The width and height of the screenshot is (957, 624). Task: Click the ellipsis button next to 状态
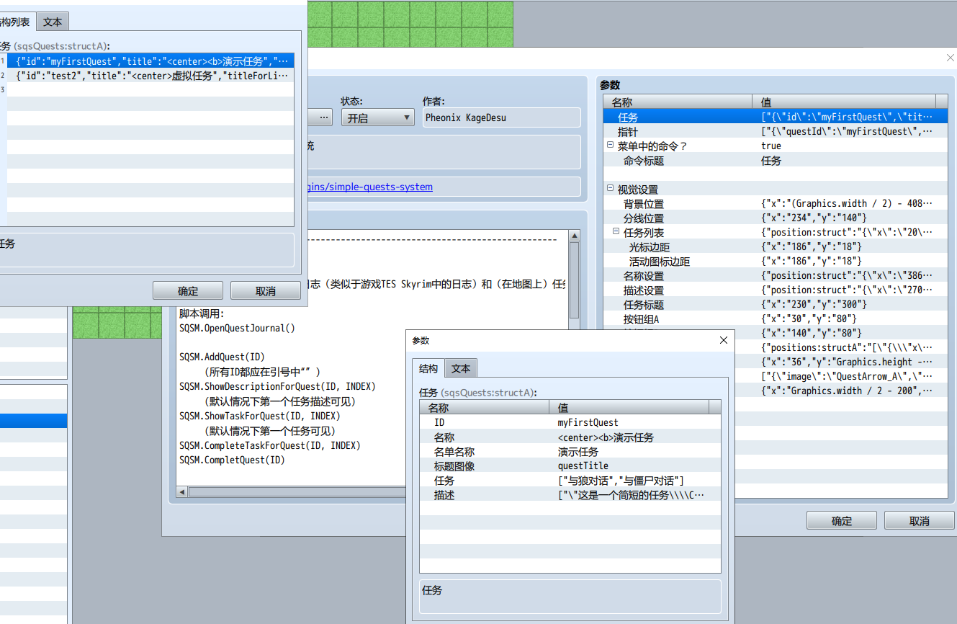click(x=323, y=117)
